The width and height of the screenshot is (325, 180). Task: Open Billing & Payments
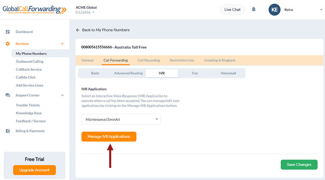click(x=30, y=131)
